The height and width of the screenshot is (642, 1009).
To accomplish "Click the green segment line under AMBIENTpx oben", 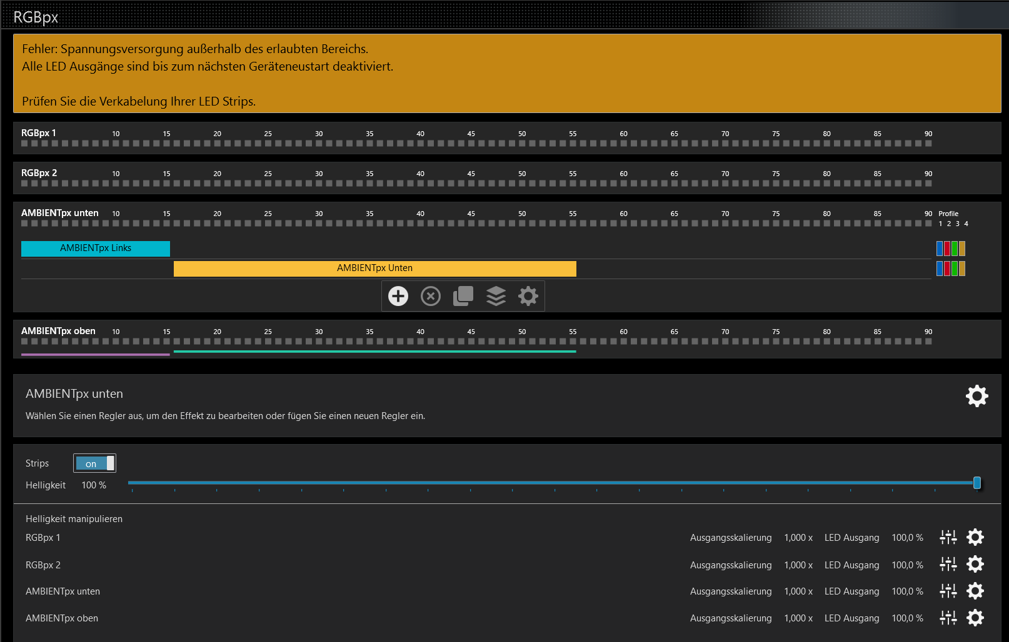I will [374, 352].
